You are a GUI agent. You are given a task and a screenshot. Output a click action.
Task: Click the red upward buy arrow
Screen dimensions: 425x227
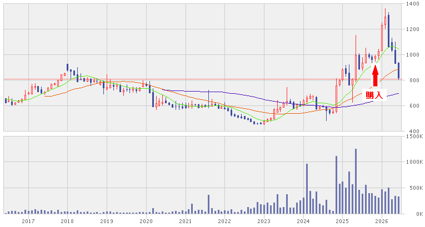tap(375, 75)
